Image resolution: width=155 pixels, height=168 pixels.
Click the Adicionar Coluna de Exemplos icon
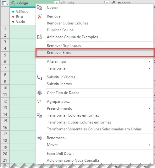[39, 37]
